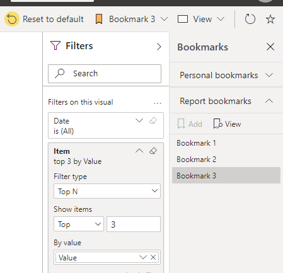Click the Filters funnel icon
The image size is (283, 273).
pos(55,45)
